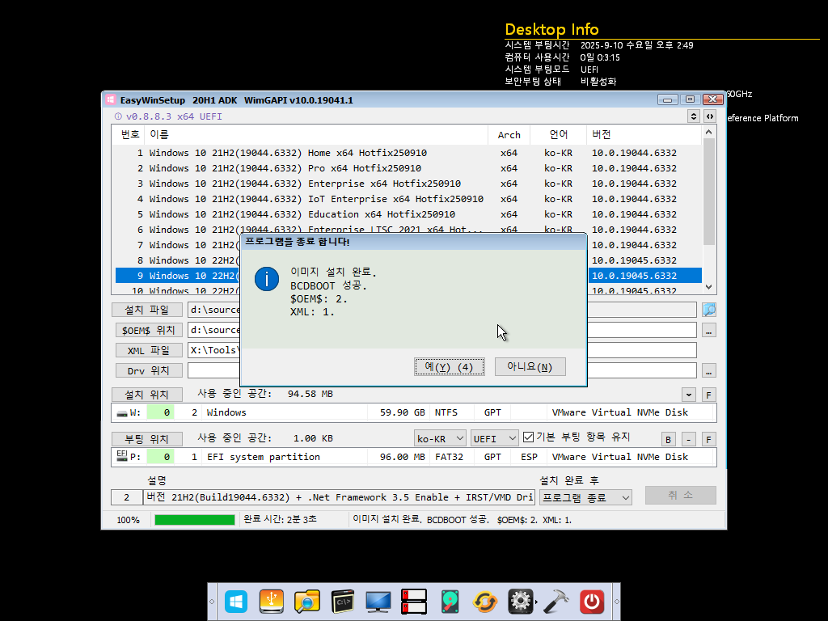The image size is (828, 621).
Task: Click the 부팅 위치 button
Action: point(147,439)
